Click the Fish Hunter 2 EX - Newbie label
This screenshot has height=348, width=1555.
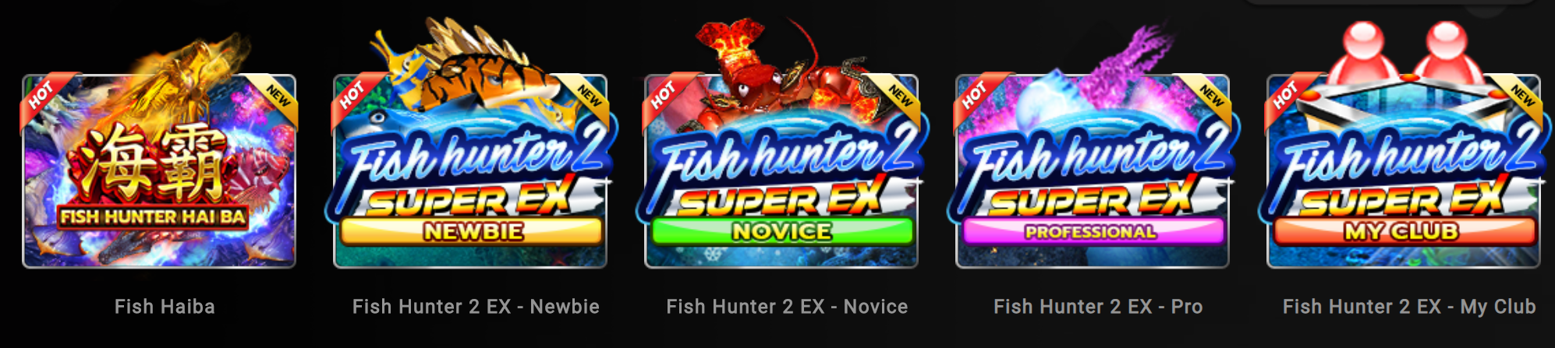476,307
